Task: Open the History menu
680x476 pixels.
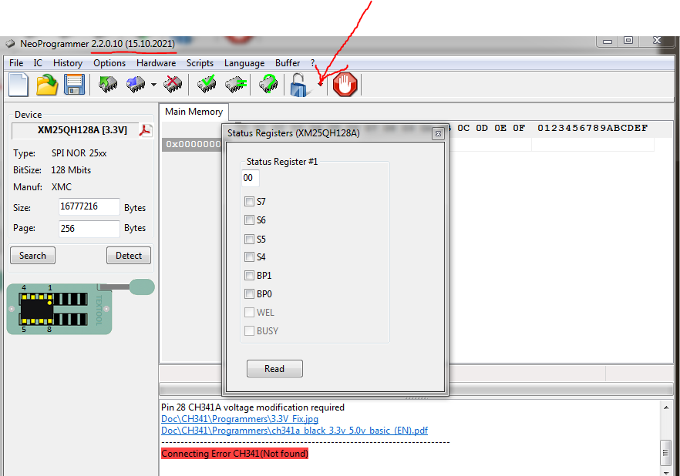Action: (x=68, y=63)
